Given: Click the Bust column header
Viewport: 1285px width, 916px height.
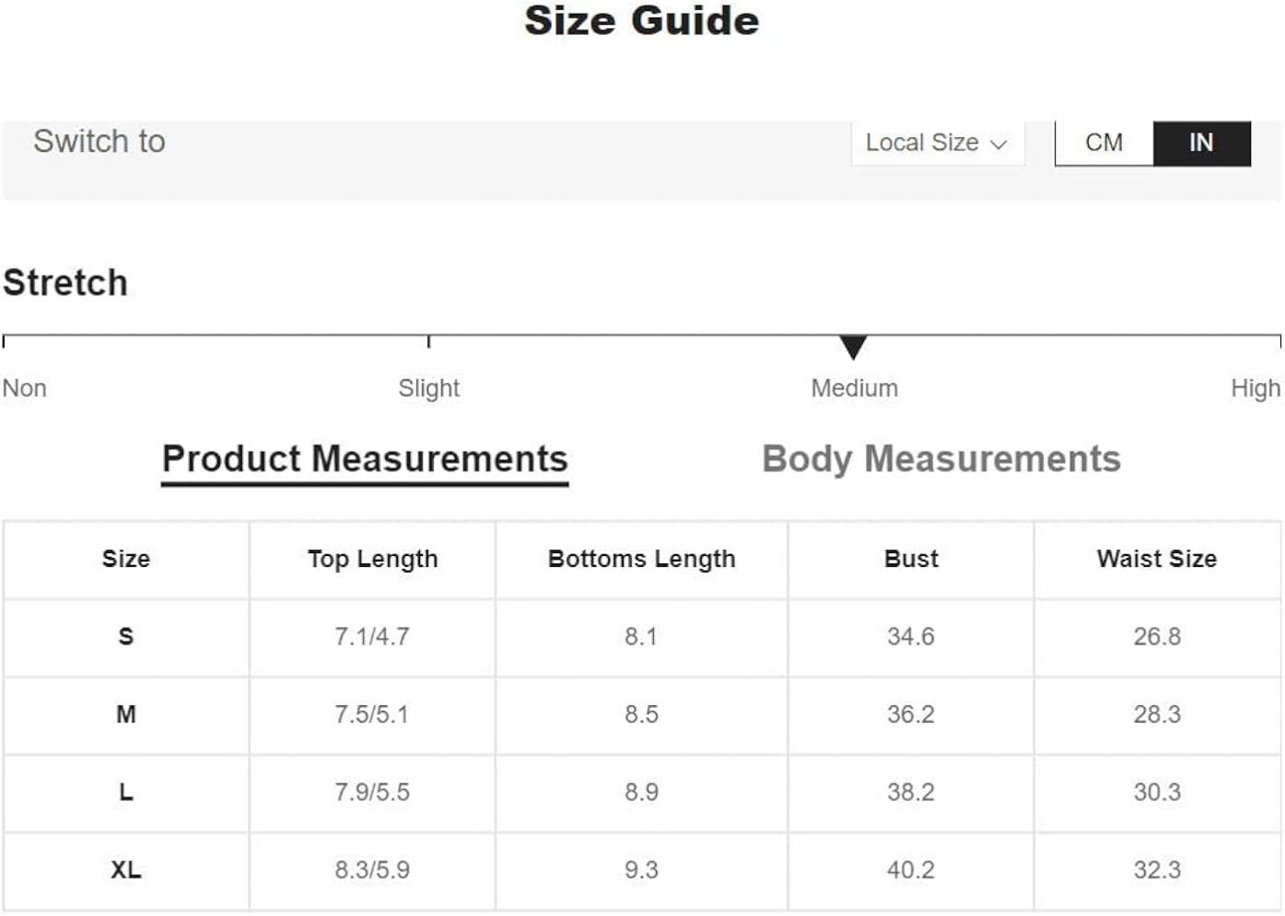Looking at the screenshot, I should 911,559.
